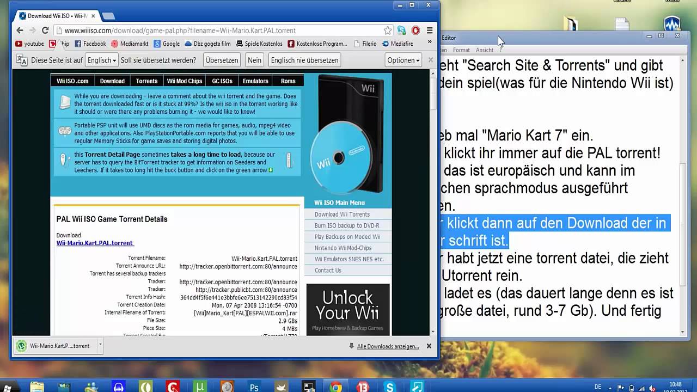Image resolution: width=697 pixels, height=392 pixels.
Task: Click the Nein button
Action: coord(254,60)
